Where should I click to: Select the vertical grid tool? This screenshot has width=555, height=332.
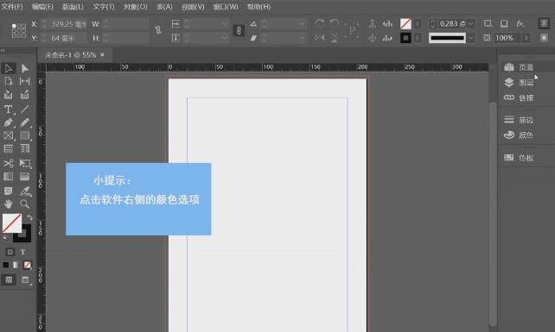coord(24,148)
